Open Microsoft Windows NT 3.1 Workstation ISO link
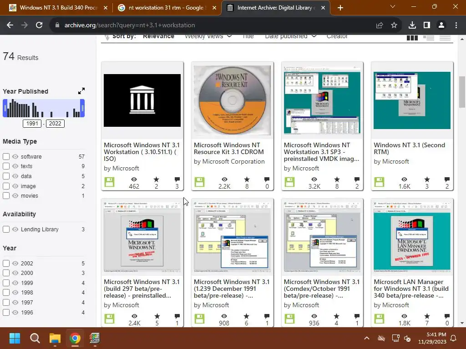Screen dimensions: 466x349 pyautogui.click(x=142, y=152)
